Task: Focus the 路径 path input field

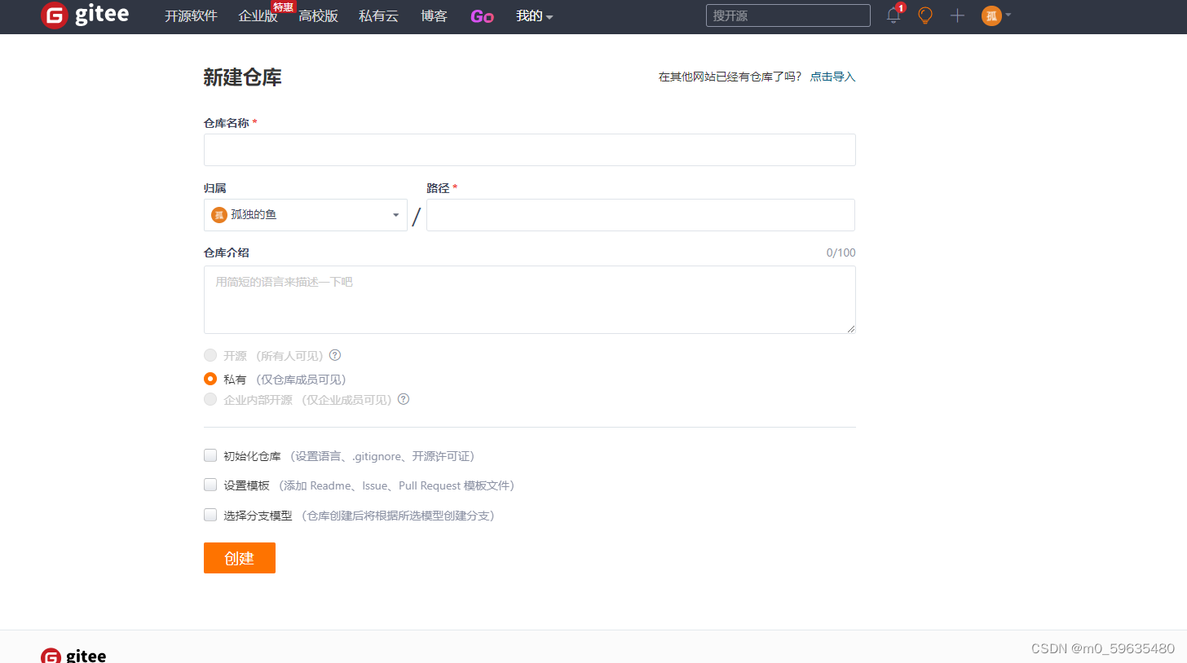Action: point(641,215)
